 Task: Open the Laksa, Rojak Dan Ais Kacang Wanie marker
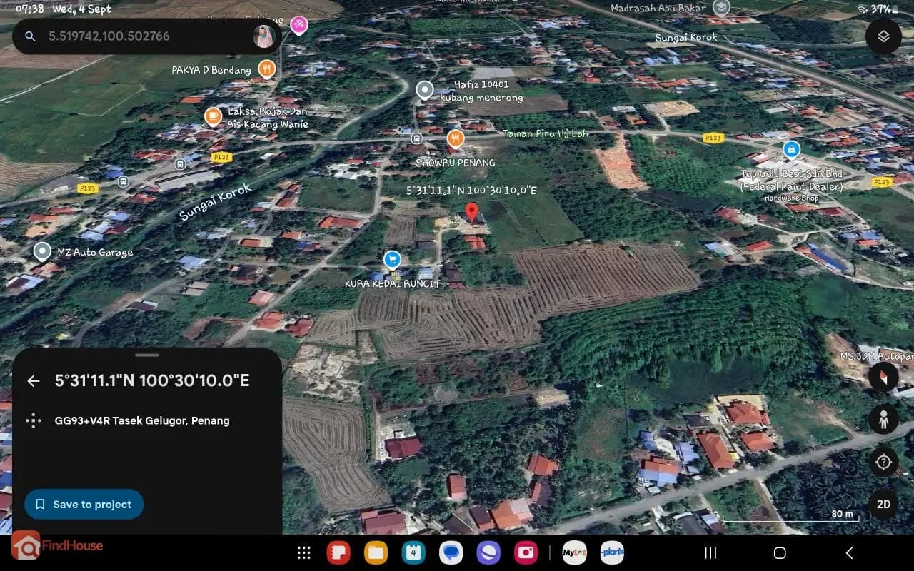point(213,117)
